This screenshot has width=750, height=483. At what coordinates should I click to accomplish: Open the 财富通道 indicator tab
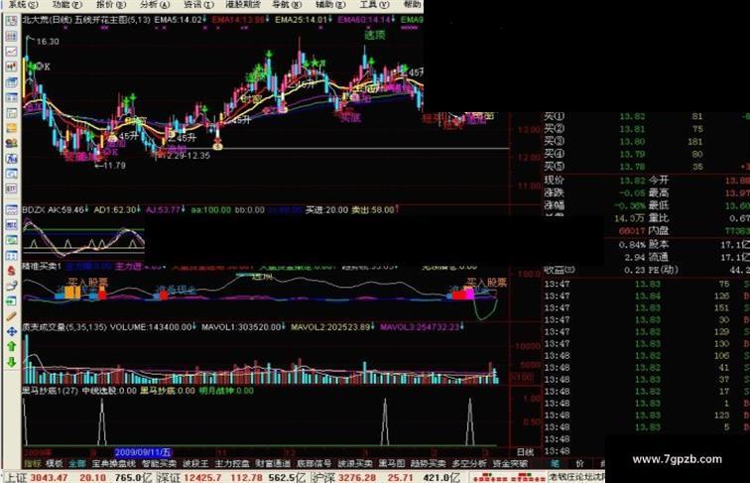click(x=273, y=463)
